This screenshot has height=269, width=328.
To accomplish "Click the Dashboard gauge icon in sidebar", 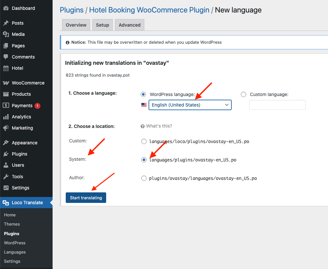I will click(x=6, y=8).
